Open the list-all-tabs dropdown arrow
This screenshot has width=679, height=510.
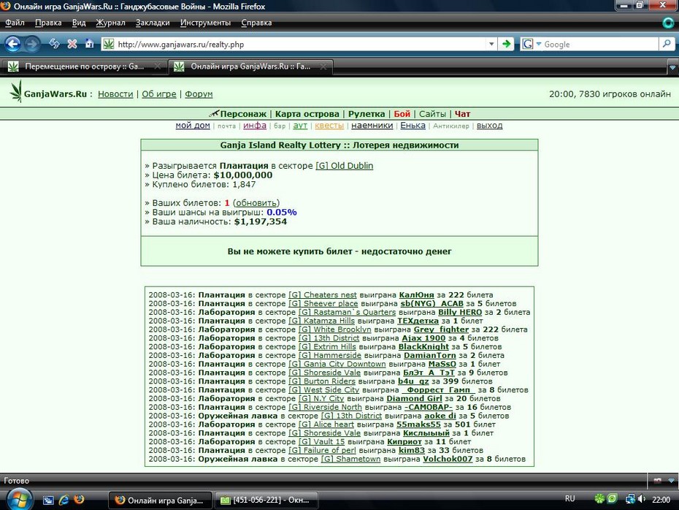tap(672, 68)
